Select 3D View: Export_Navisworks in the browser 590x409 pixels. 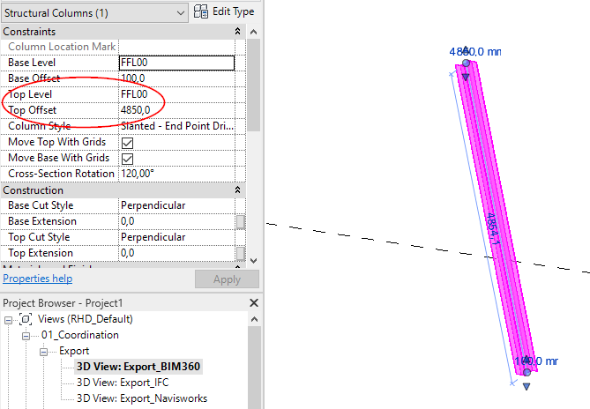(142, 398)
